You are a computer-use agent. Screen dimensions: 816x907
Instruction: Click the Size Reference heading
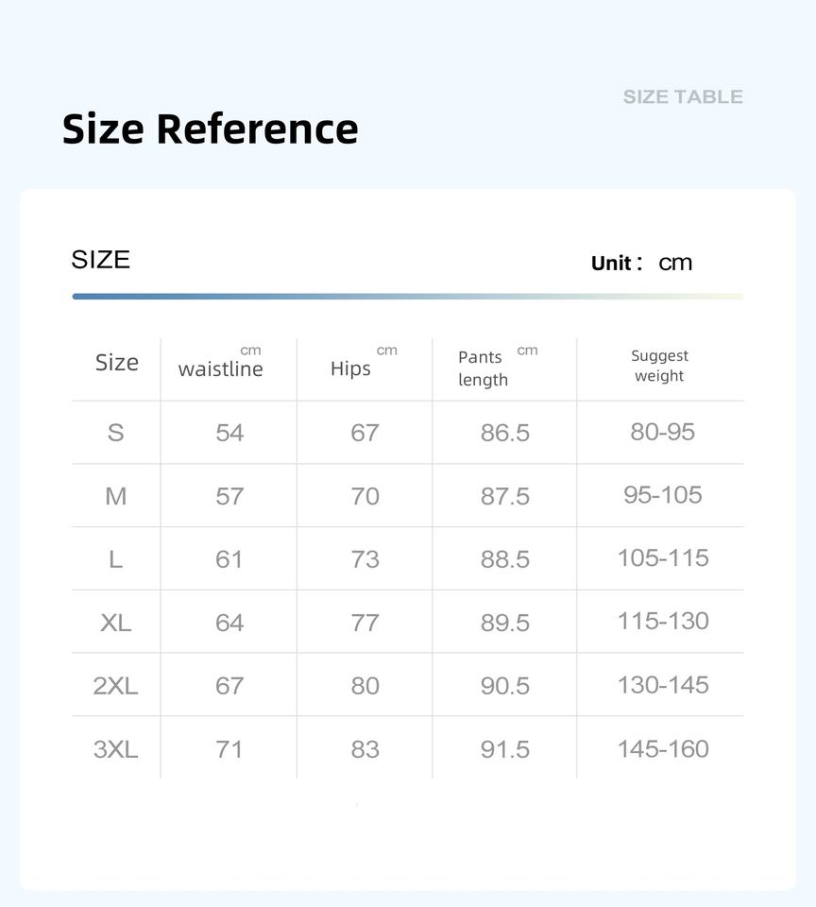point(210,128)
